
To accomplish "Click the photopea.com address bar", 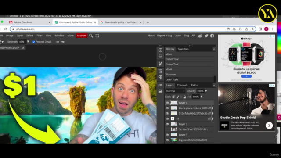I will pos(133,29).
